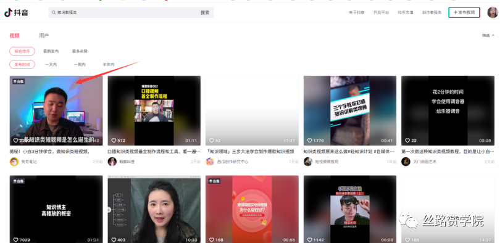Open the title 第一次做这种知识类视频教程
Viewport: 500px width, 243px height.
click(448, 151)
